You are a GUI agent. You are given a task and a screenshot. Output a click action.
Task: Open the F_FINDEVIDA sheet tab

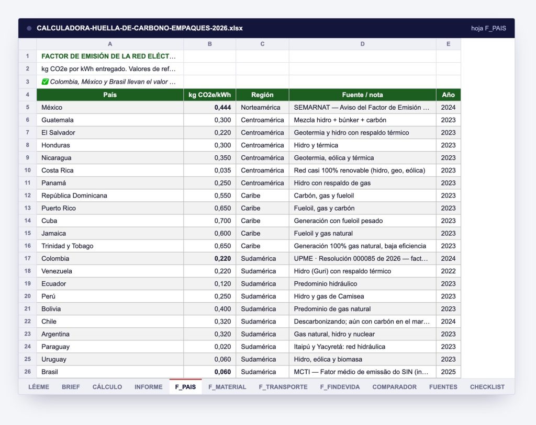[x=340, y=387]
